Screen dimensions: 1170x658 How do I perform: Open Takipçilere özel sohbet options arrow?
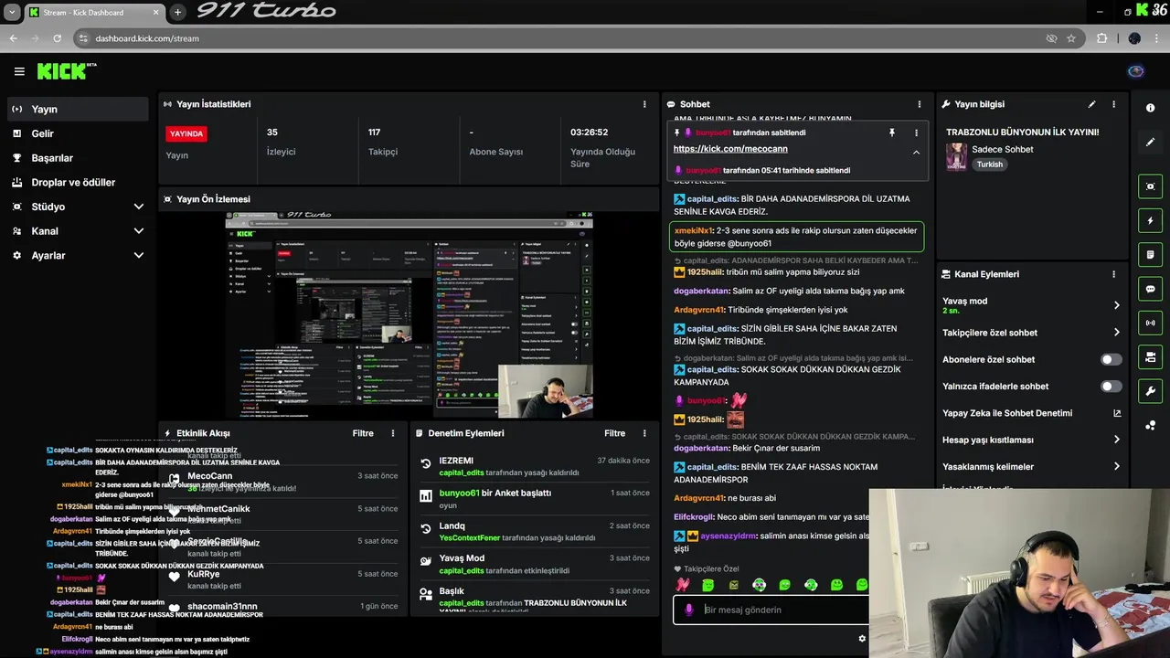1116,333
